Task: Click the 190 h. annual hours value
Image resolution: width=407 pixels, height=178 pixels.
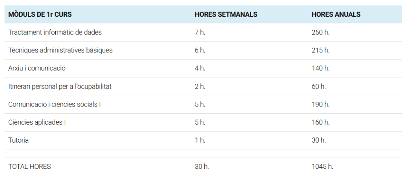Action: pyautogui.click(x=320, y=104)
